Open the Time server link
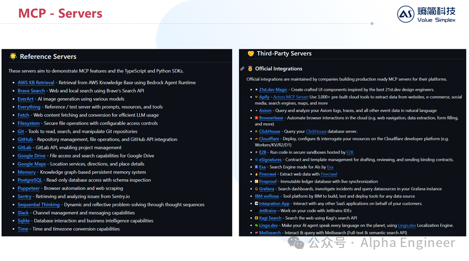 click(23, 229)
